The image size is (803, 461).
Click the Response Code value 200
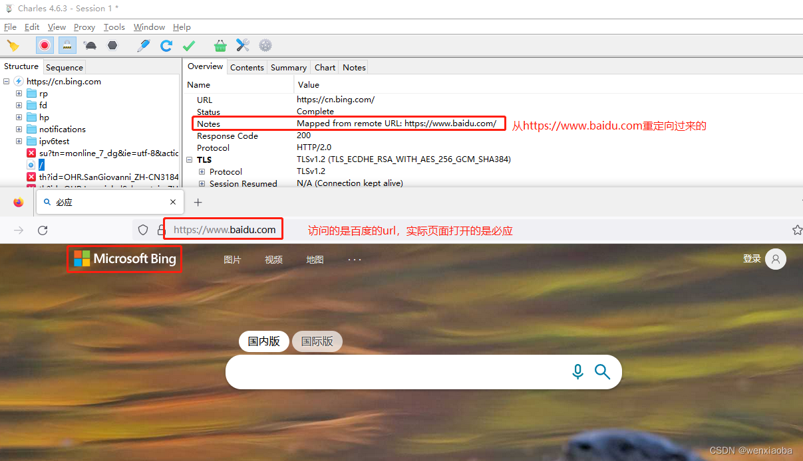coord(303,136)
